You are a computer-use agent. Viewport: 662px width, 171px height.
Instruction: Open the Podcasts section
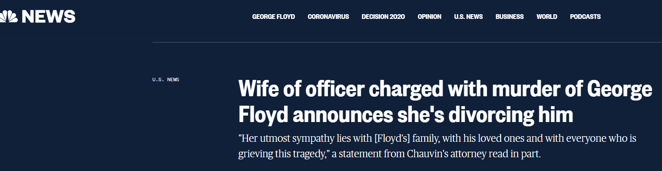point(585,17)
